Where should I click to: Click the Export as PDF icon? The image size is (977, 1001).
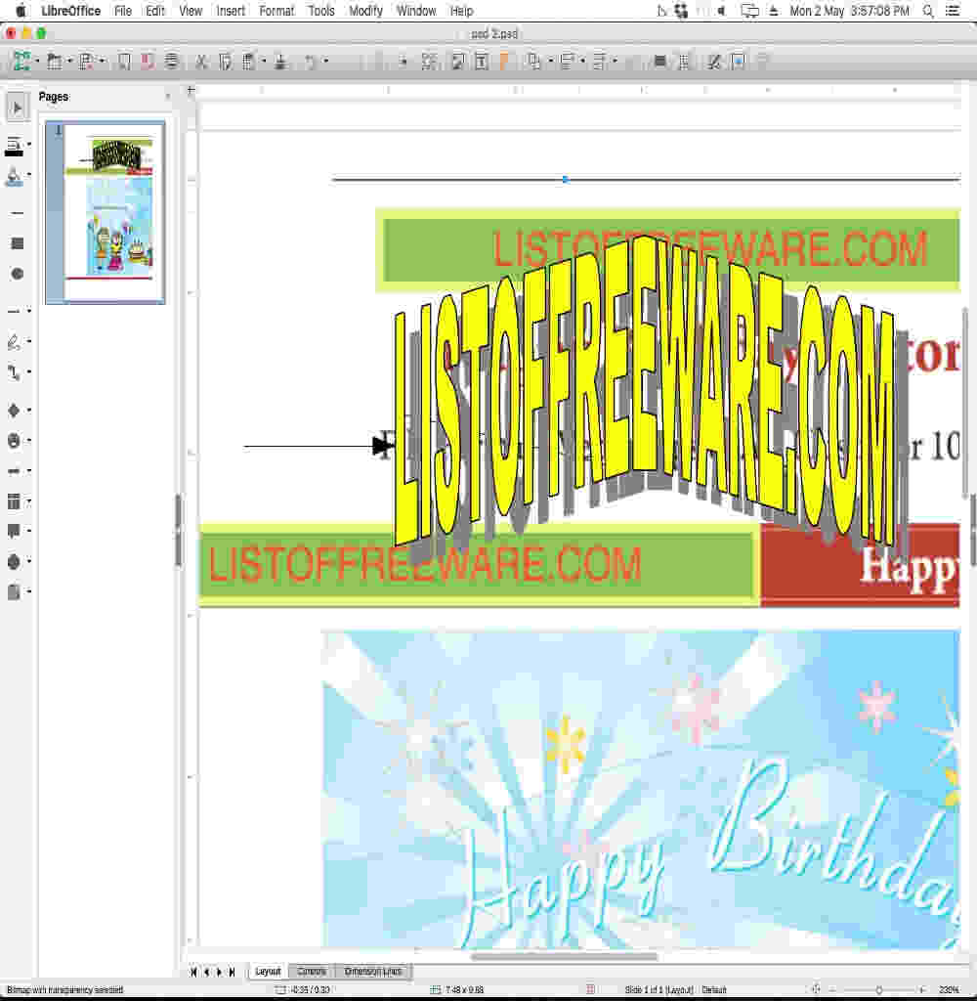pyautogui.click(x=149, y=62)
